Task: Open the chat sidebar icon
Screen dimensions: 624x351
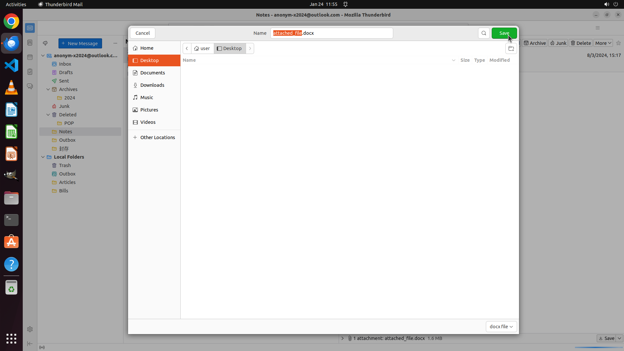Action: click(x=30, y=86)
